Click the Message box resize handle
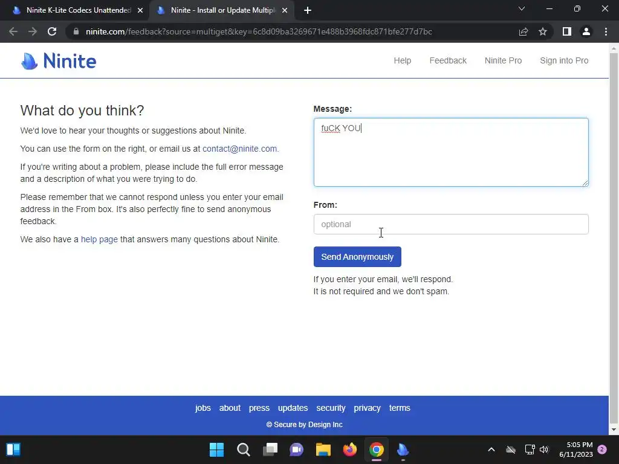 click(585, 182)
